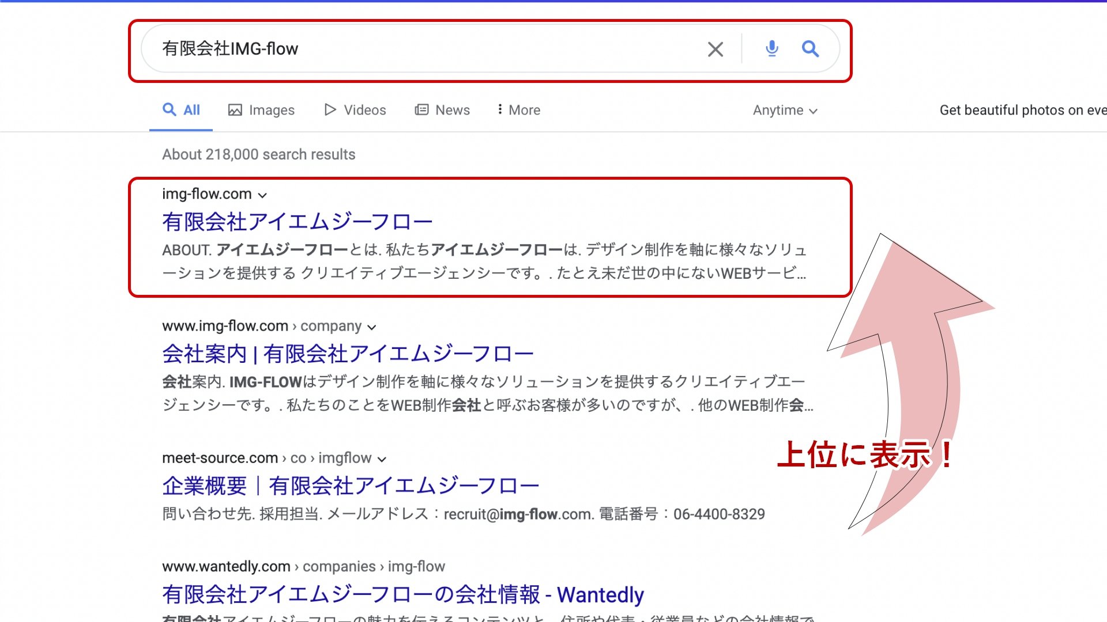Screen dimensions: 1107x622
Task: Open the News results tab
Action: [x=452, y=109]
